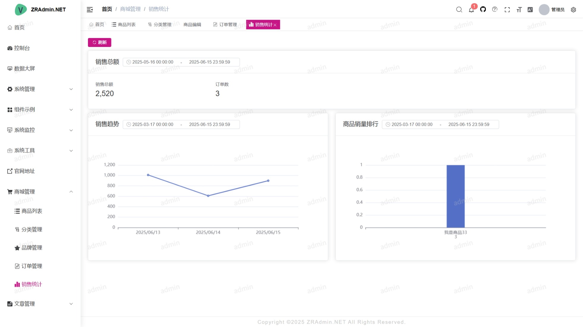Click the blue 我是商品33 bar
Viewport: 583px width, 327px height.
click(456, 196)
